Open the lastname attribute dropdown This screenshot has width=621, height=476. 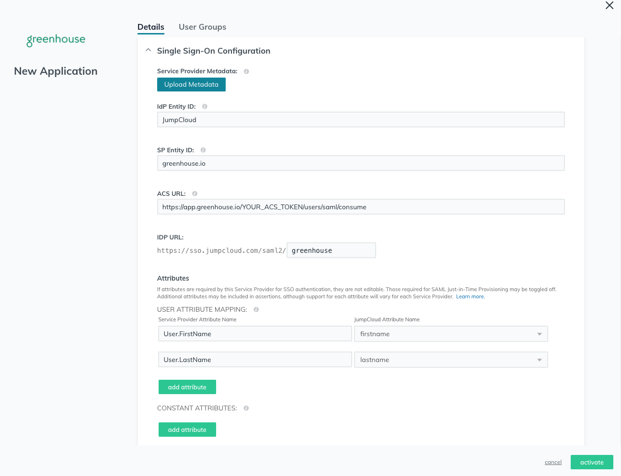click(450, 360)
